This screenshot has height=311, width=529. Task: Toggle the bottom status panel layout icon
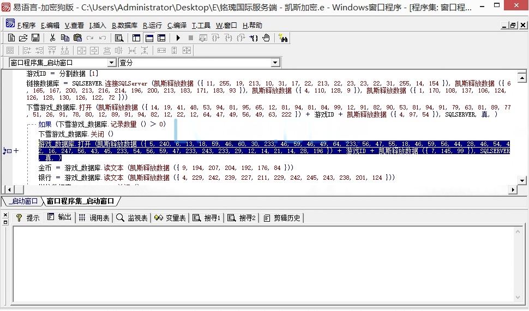149,38
